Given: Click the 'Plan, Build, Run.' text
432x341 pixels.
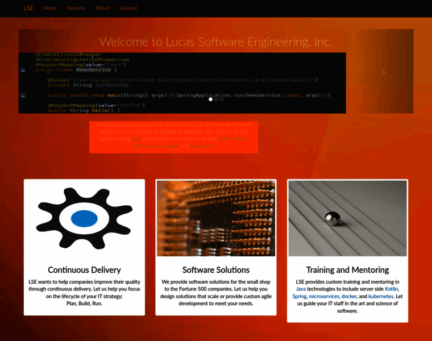Looking at the screenshot, I should [x=84, y=303].
